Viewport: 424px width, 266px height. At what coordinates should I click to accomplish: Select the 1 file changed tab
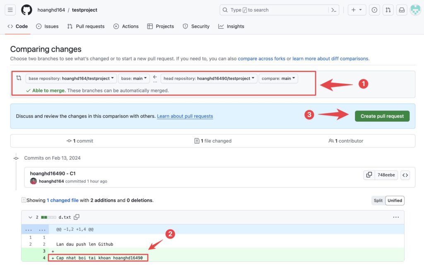213,141
